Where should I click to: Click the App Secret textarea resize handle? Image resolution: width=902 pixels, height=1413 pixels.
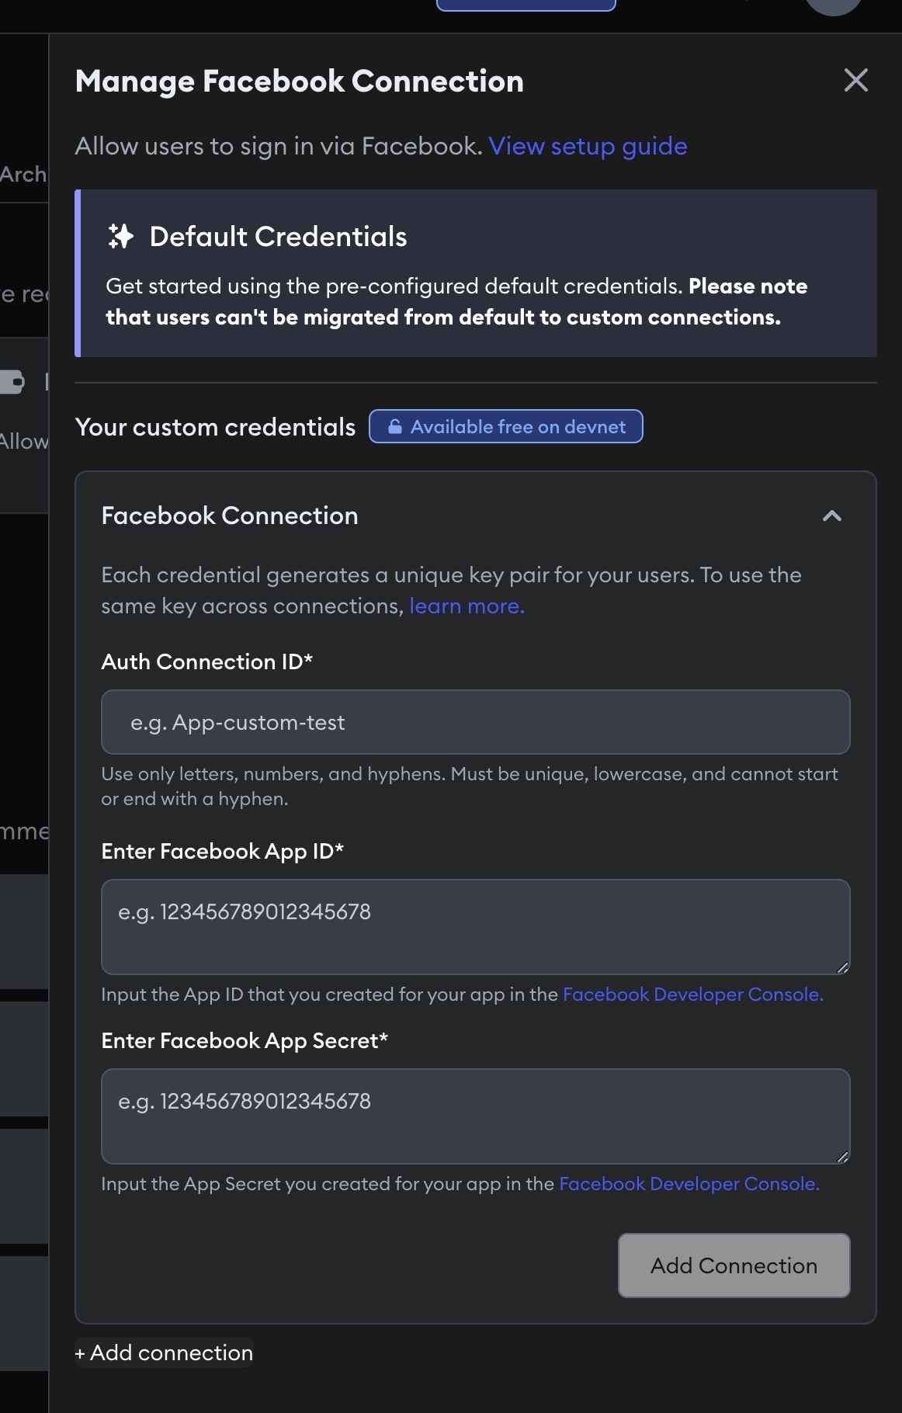click(x=842, y=1157)
